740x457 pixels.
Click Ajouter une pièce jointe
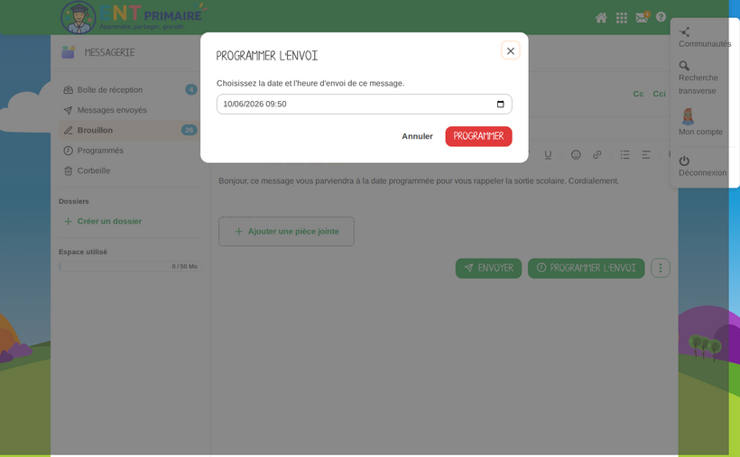(x=286, y=232)
